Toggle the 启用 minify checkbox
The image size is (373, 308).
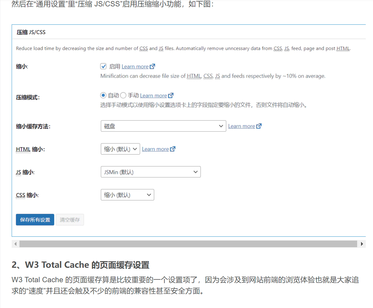[103, 66]
